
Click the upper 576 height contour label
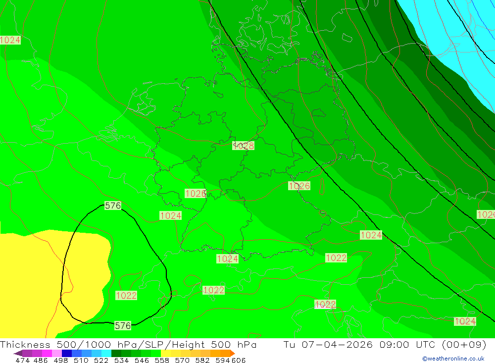coord(113,206)
